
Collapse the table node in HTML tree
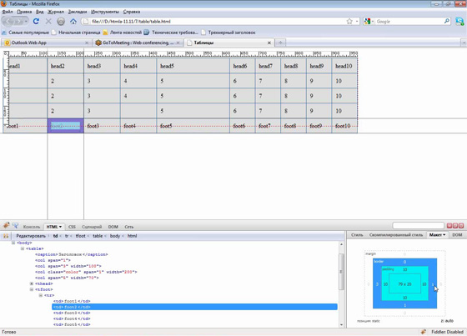[23, 248]
